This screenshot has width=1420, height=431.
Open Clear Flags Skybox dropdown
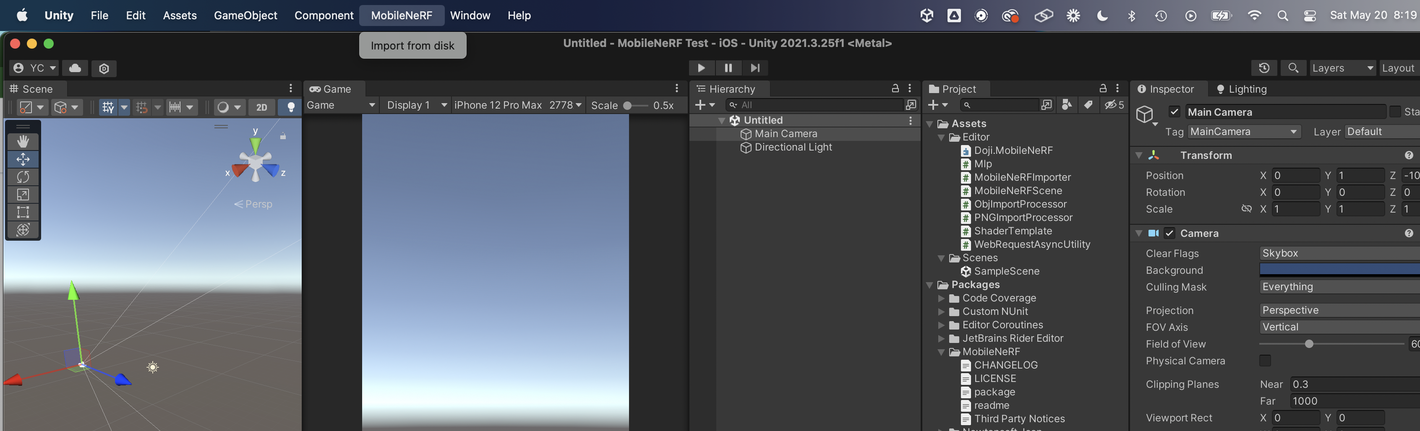pos(1339,253)
